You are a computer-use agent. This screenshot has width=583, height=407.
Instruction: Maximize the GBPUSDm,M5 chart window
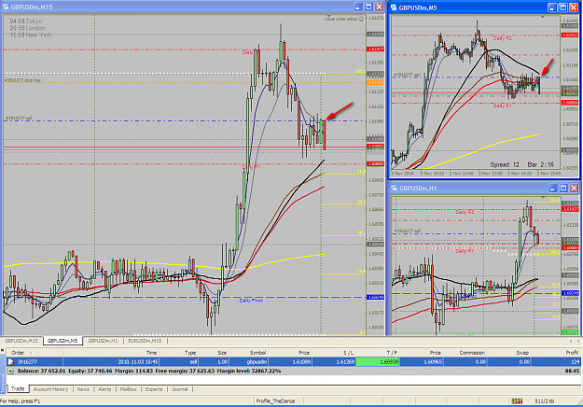coord(562,7)
